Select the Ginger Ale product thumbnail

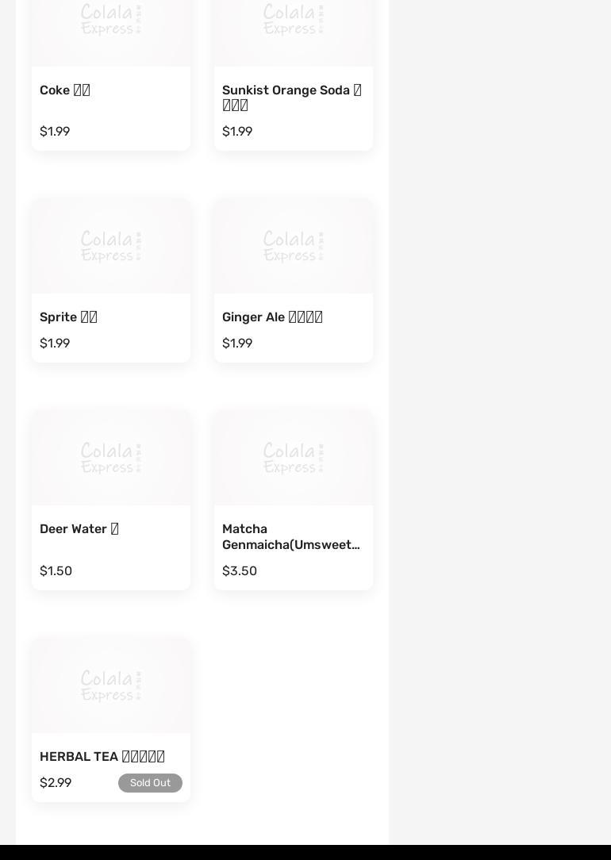[294, 246]
